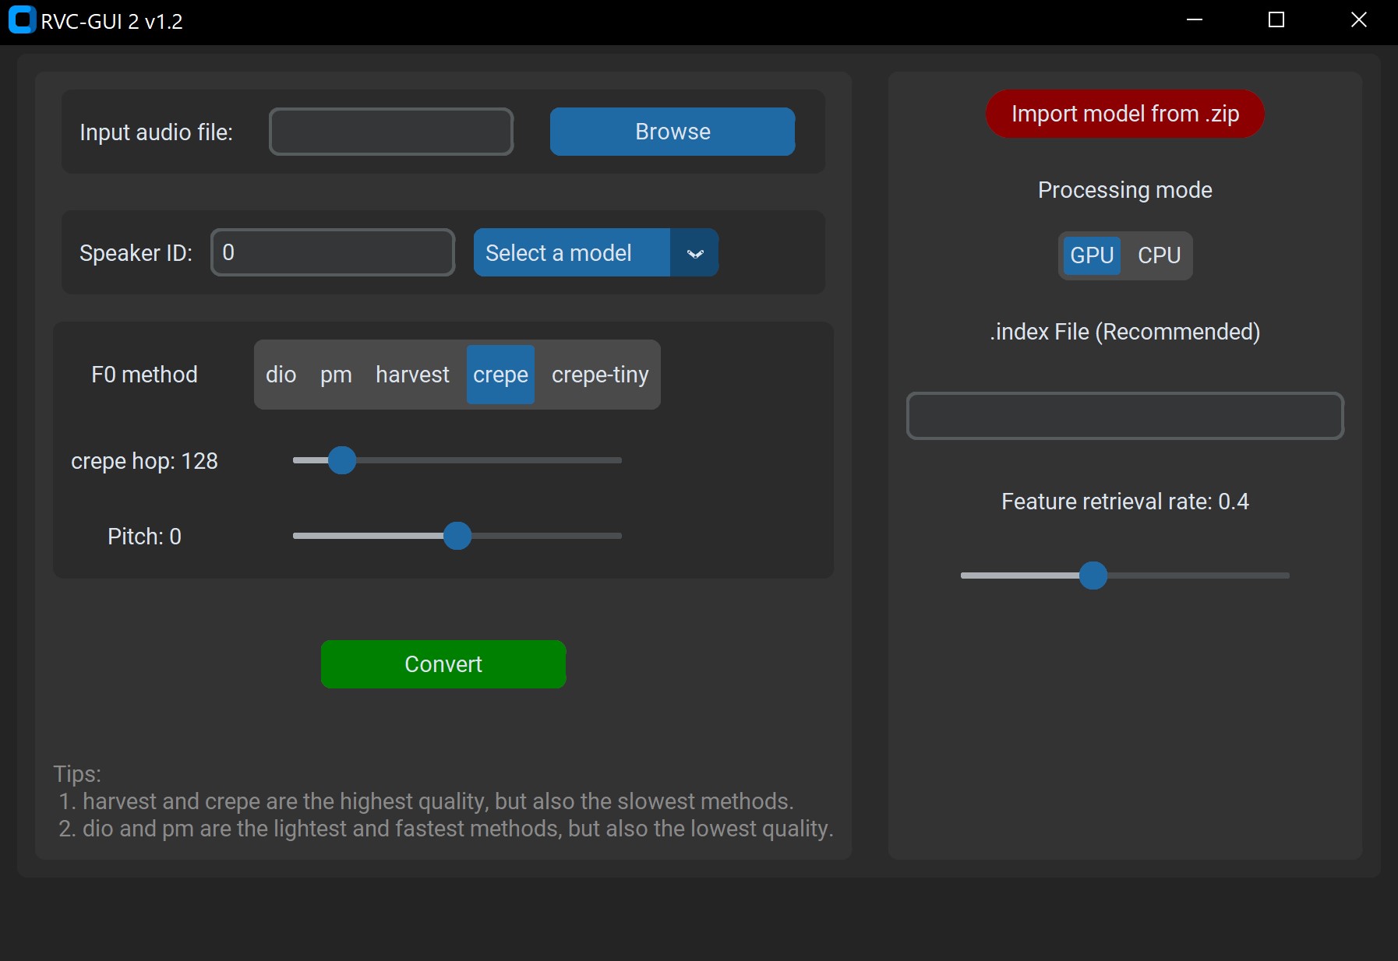Close the RVC-GUI window
This screenshot has width=1398, height=961.
[1358, 20]
